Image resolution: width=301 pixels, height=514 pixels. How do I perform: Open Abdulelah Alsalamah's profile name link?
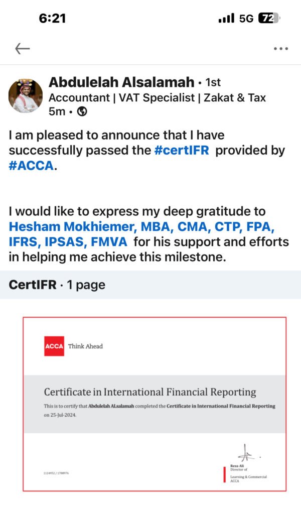tap(121, 82)
